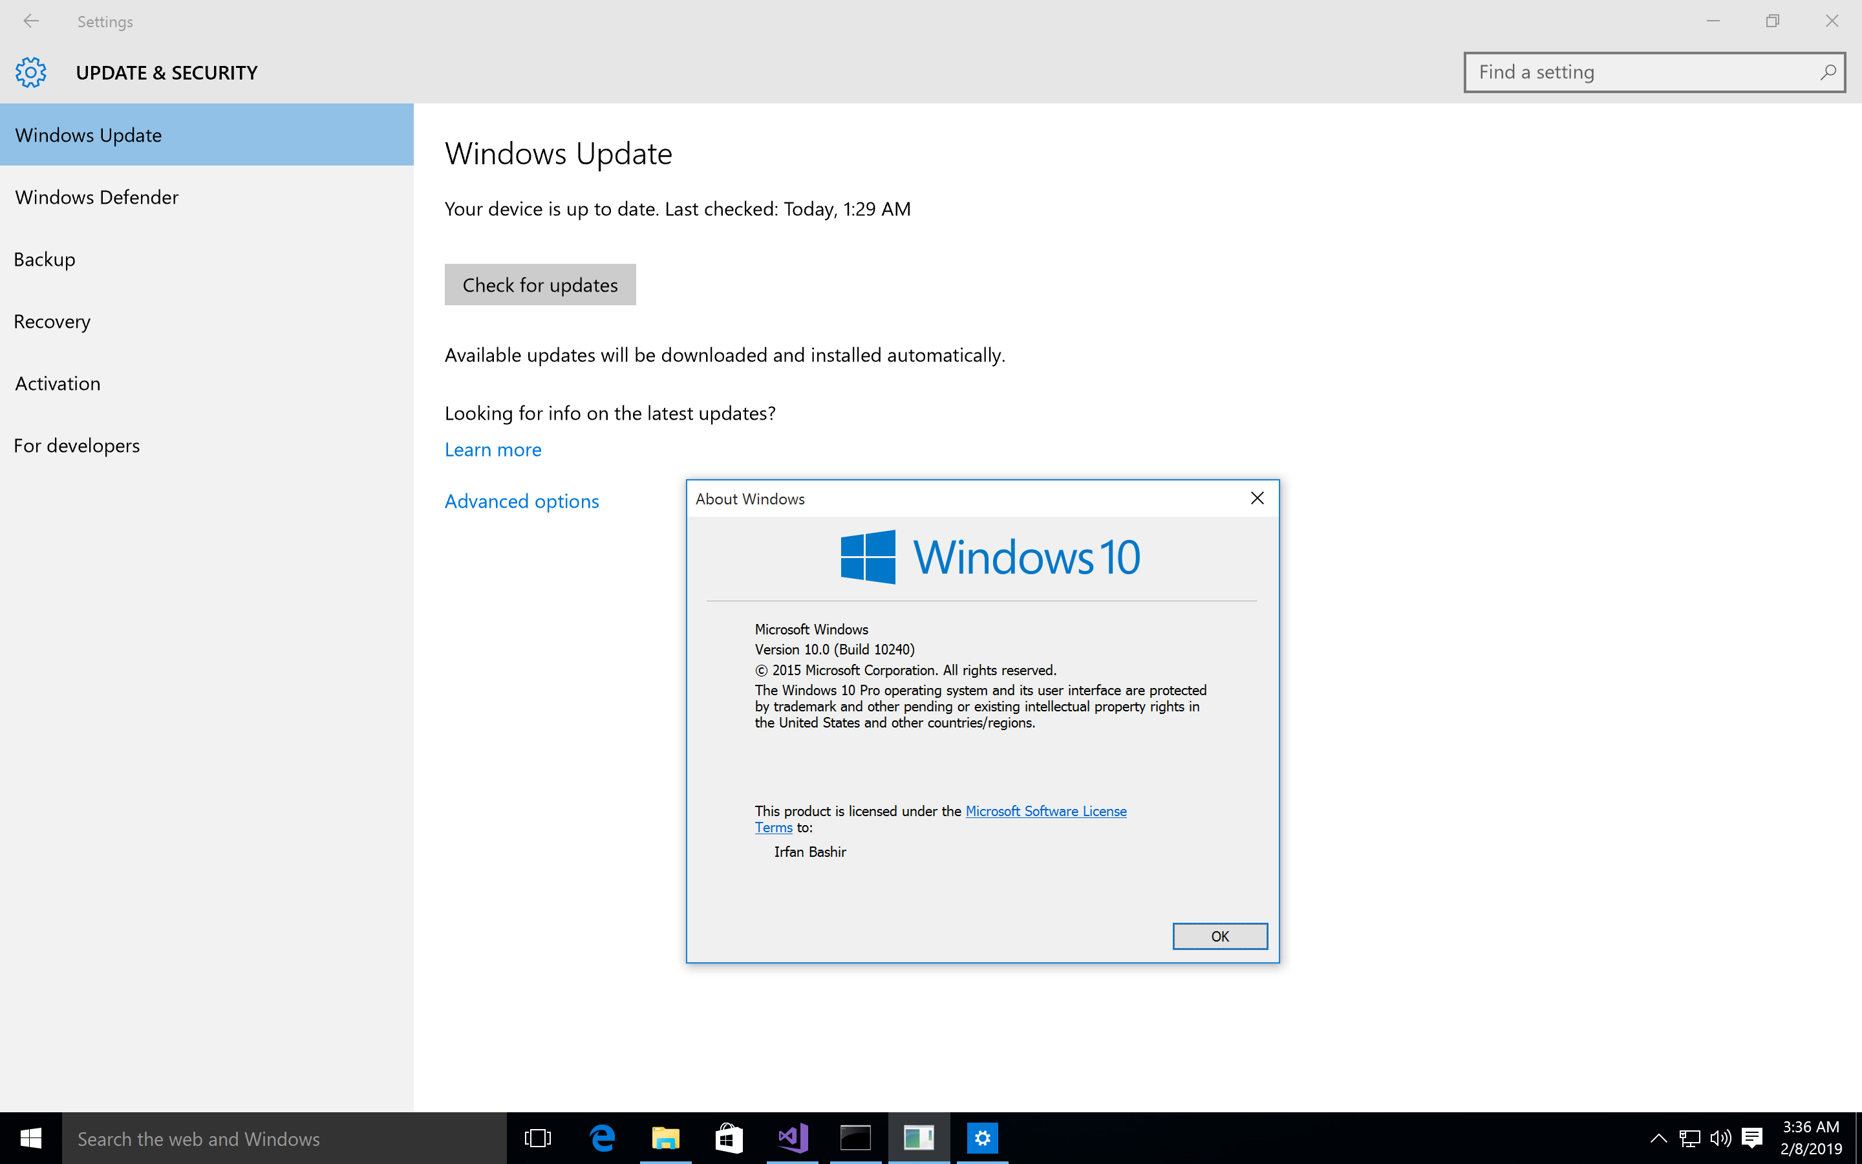1862x1164 pixels.
Task: Switch to the Command Prompt taskbar window
Action: coord(855,1138)
